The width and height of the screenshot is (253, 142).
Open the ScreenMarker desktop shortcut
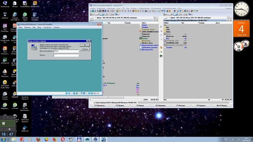click(25, 4)
